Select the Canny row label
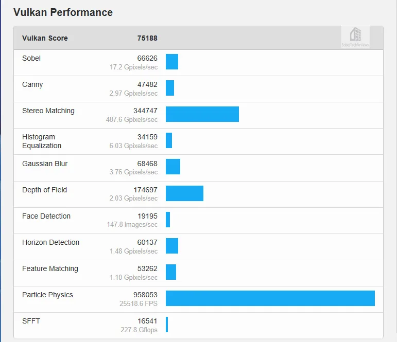The width and height of the screenshot is (397, 342). [x=32, y=84]
